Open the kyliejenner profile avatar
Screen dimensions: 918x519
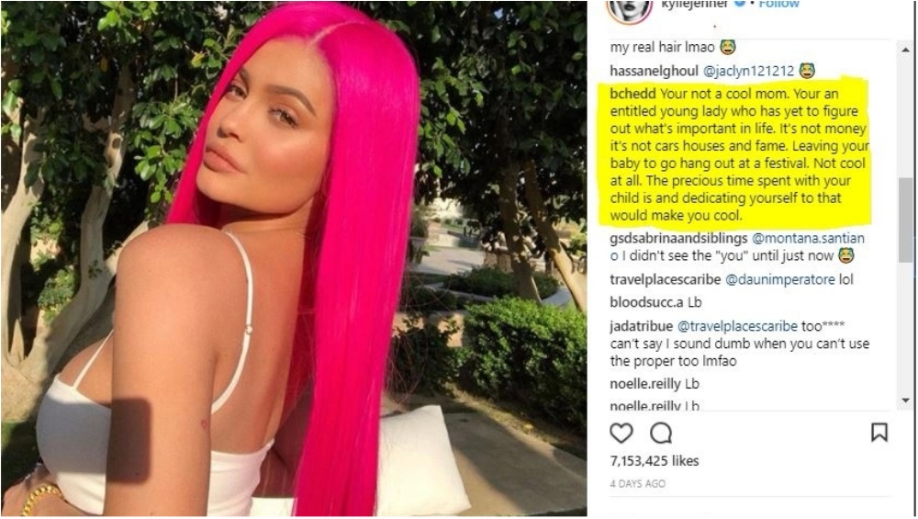tap(630, 9)
